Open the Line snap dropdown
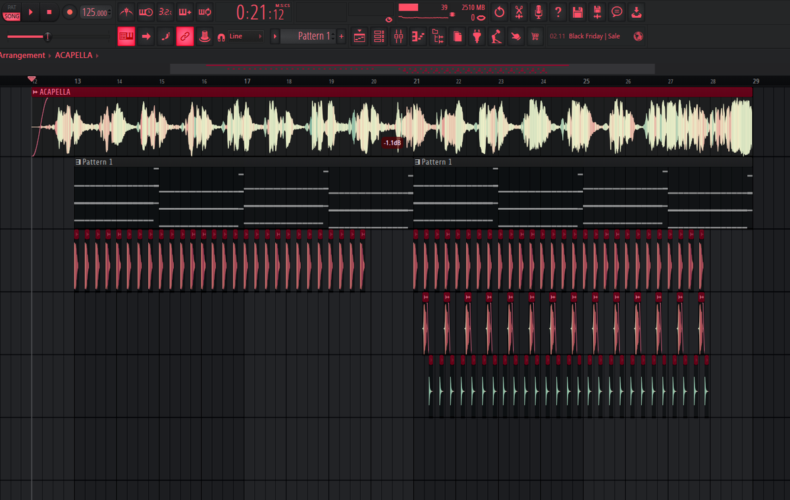The width and height of the screenshot is (790, 500). [x=245, y=37]
